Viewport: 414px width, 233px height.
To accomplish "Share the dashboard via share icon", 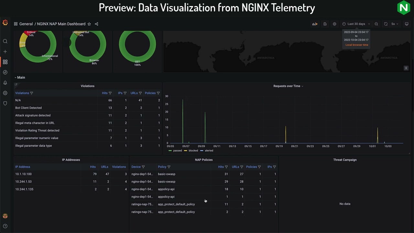I will click(x=96, y=24).
